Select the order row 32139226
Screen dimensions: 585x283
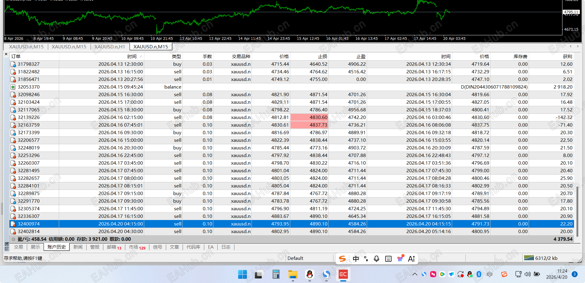point(29,117)
